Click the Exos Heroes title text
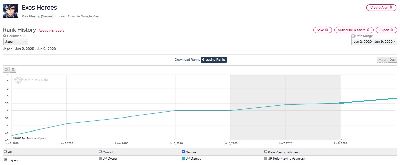Screen dimensions: 400x165 [39, 8]
